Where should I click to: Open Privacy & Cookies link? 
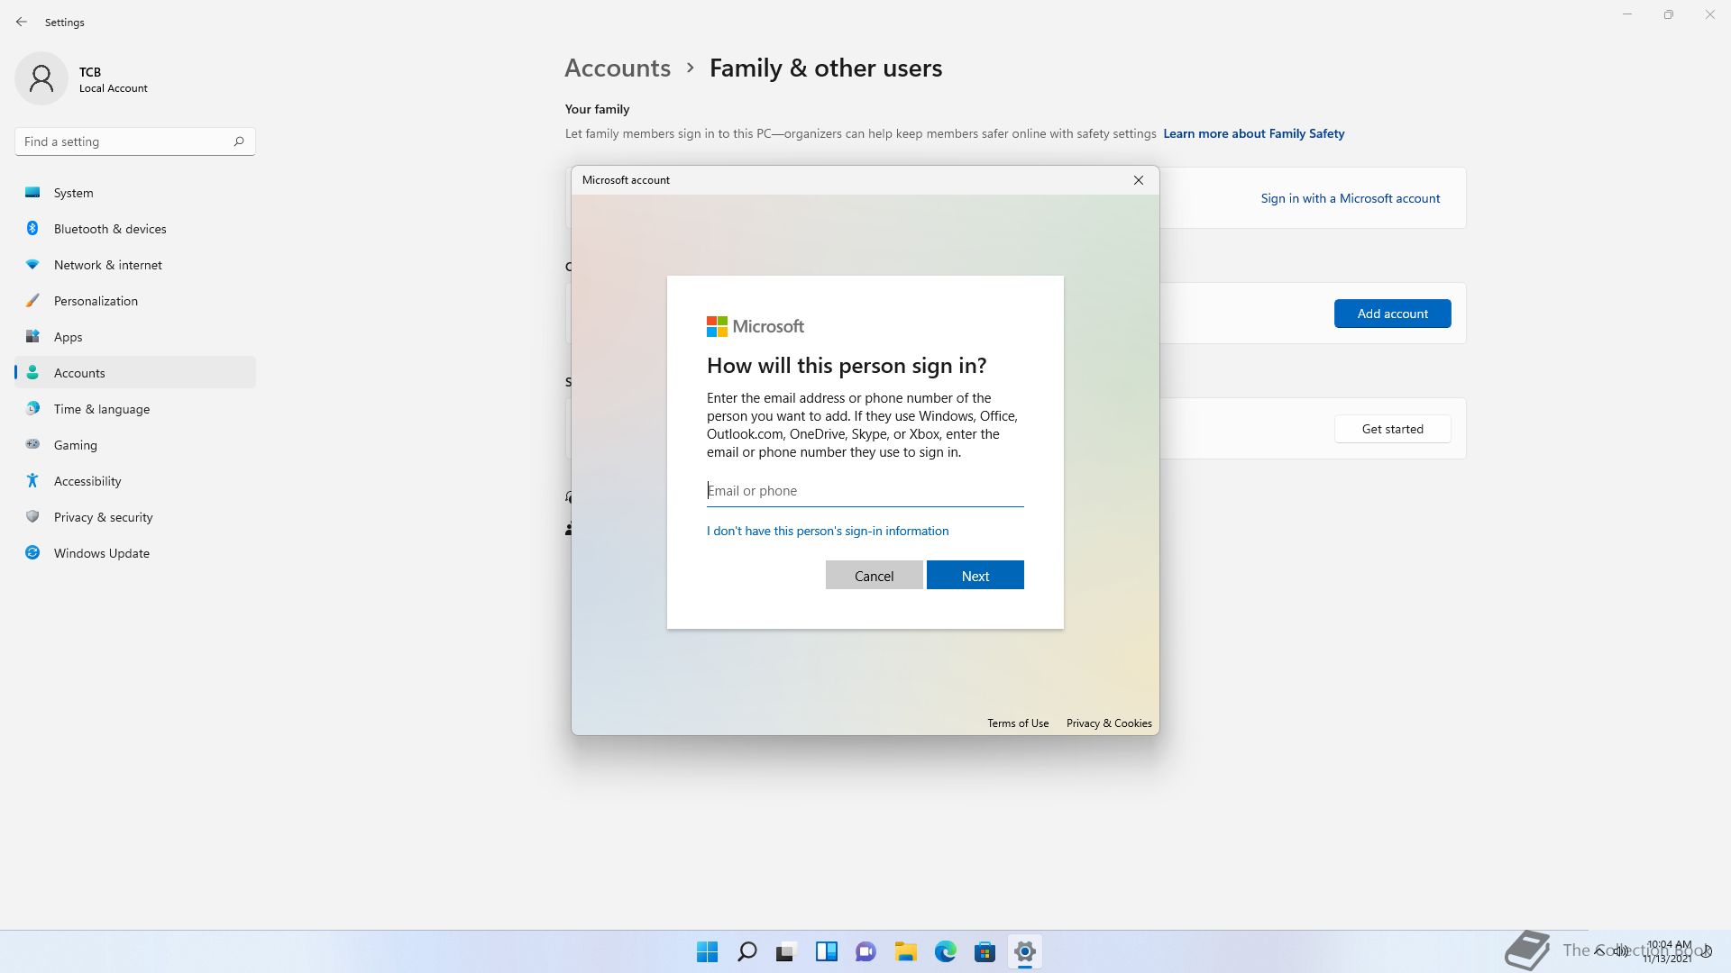point(1109,723)
